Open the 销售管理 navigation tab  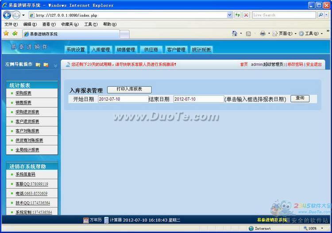[126, 49]
